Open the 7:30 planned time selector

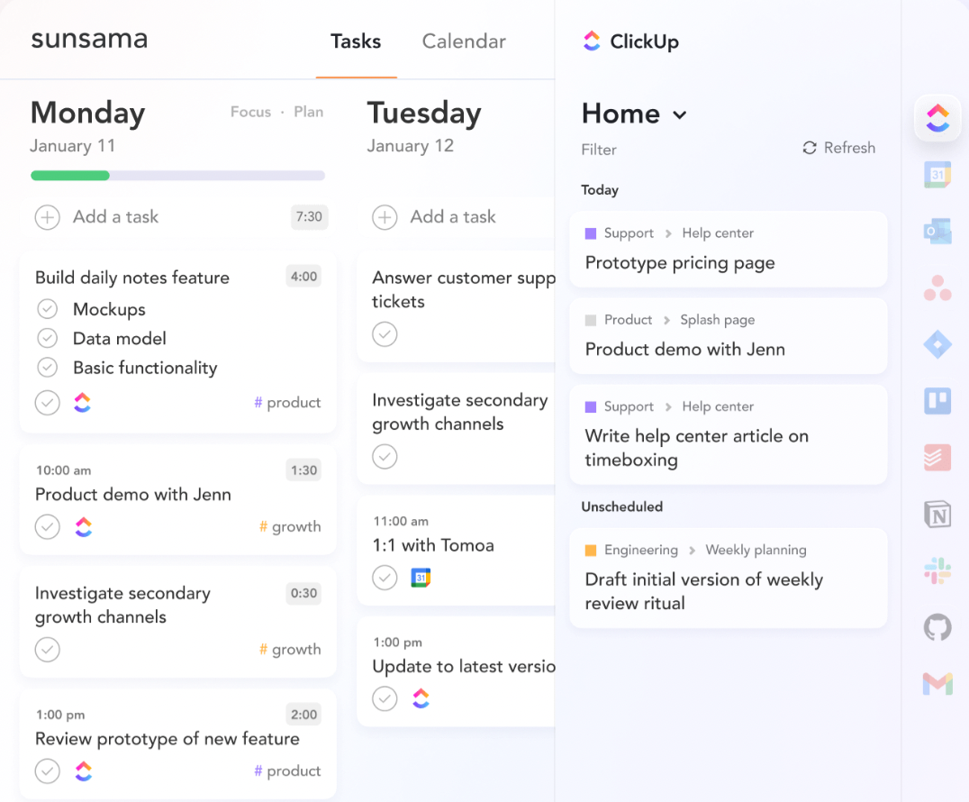(309, 217)
